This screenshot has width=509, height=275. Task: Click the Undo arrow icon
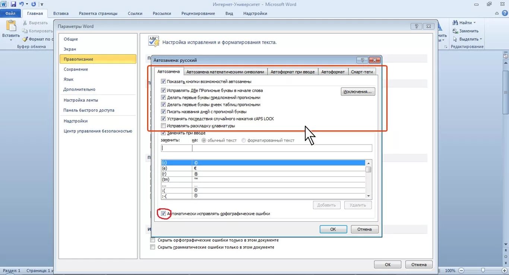[22, 4]
